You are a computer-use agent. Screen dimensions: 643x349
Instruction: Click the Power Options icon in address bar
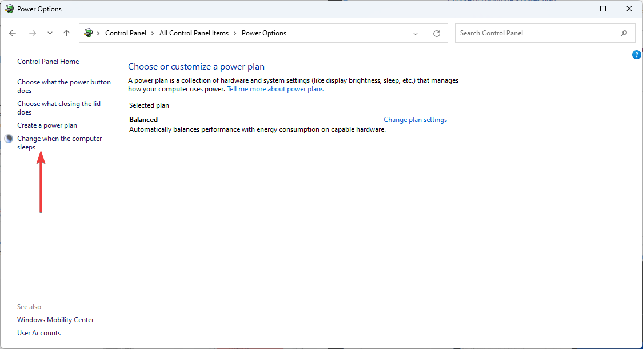pyautogui.click(x=88, y=33)
